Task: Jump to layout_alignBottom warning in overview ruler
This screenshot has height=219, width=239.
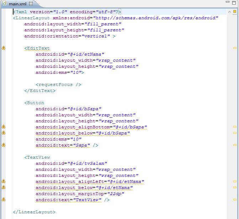Action: coord(235,127)
